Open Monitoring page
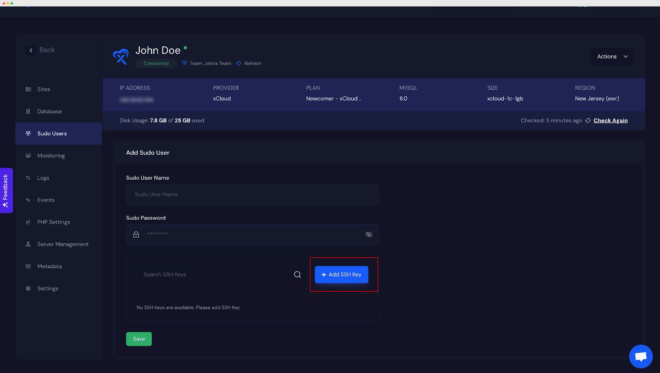This screenshot has width=660, height=373. point(51,156)
